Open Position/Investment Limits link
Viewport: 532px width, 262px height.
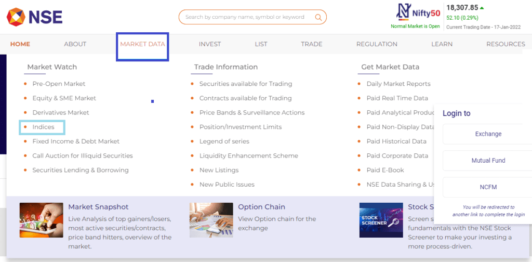point(240,127)
